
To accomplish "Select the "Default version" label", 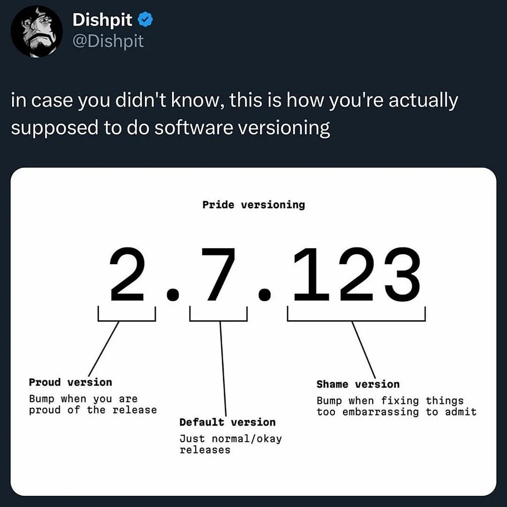I will [227, 422].
